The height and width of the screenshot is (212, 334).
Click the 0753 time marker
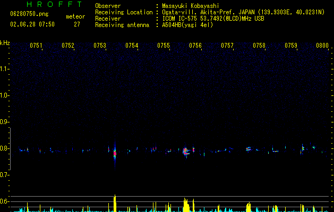[100, 46]
